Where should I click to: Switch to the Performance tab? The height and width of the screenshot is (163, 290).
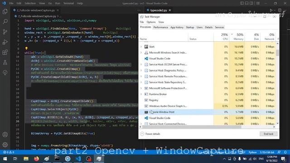point(161,27)
